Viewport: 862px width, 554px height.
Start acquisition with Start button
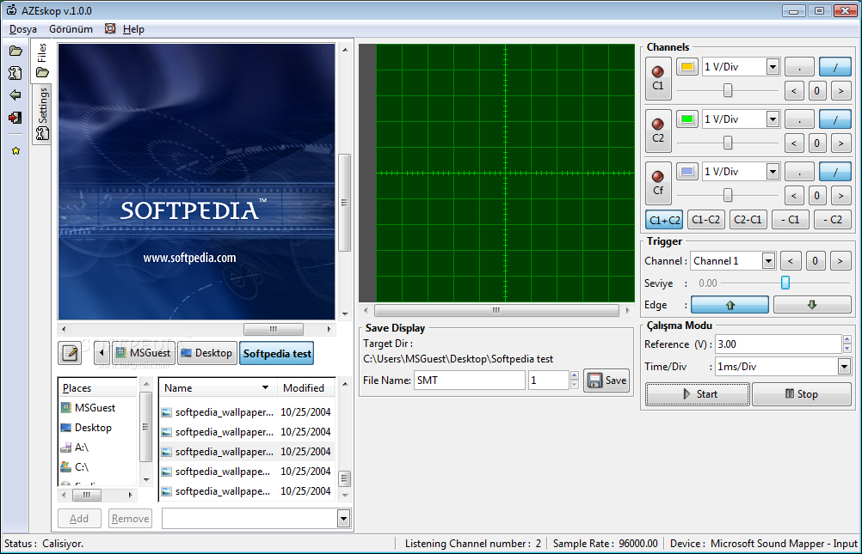(x=698, y=394)
